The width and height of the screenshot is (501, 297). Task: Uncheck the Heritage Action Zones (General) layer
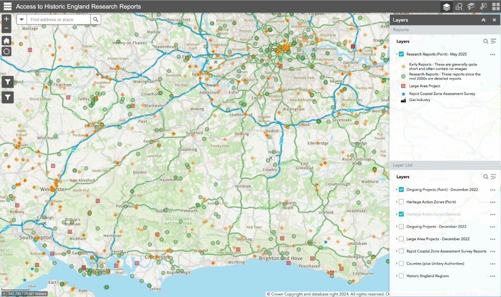[x=401, y=214]
